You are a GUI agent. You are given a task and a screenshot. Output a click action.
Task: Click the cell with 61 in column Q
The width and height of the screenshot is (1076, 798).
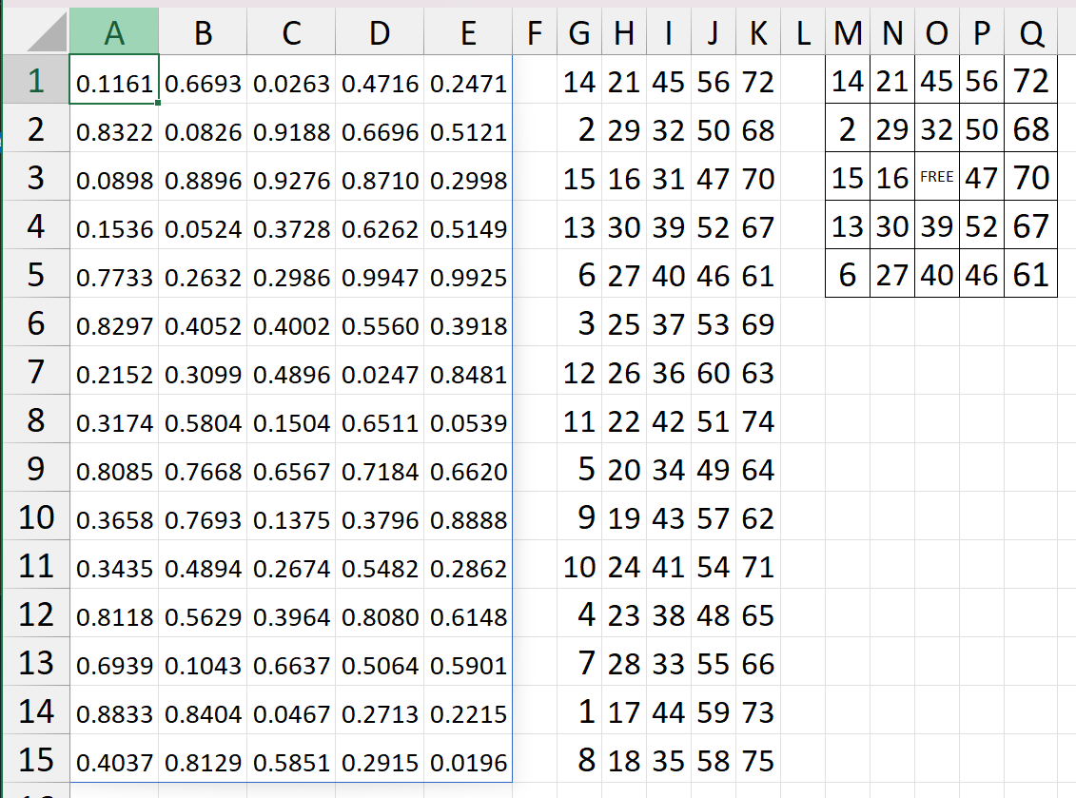(x=1031, y=275)
